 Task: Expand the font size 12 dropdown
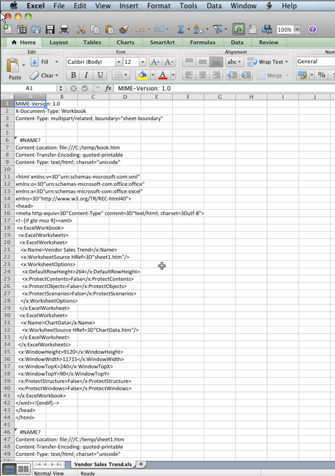pyautogui.click(x=143, y=62)
